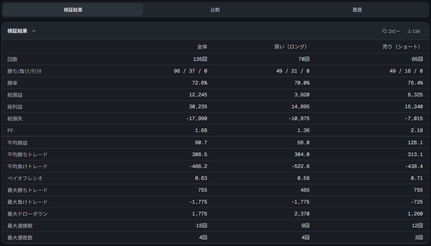431x246 pixels.
Task: Select the short total loss -7,015
Action: coord(414,119)
